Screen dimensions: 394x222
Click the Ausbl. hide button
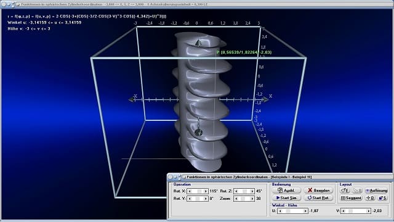(286, 191)
